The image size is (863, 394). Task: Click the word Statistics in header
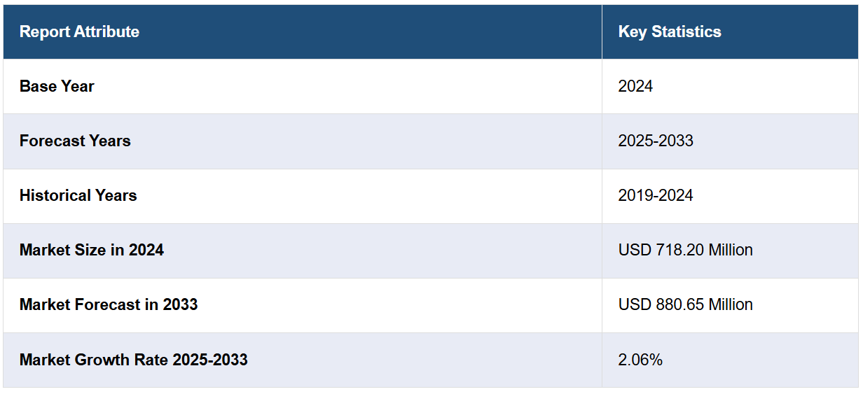coord(686,31)
